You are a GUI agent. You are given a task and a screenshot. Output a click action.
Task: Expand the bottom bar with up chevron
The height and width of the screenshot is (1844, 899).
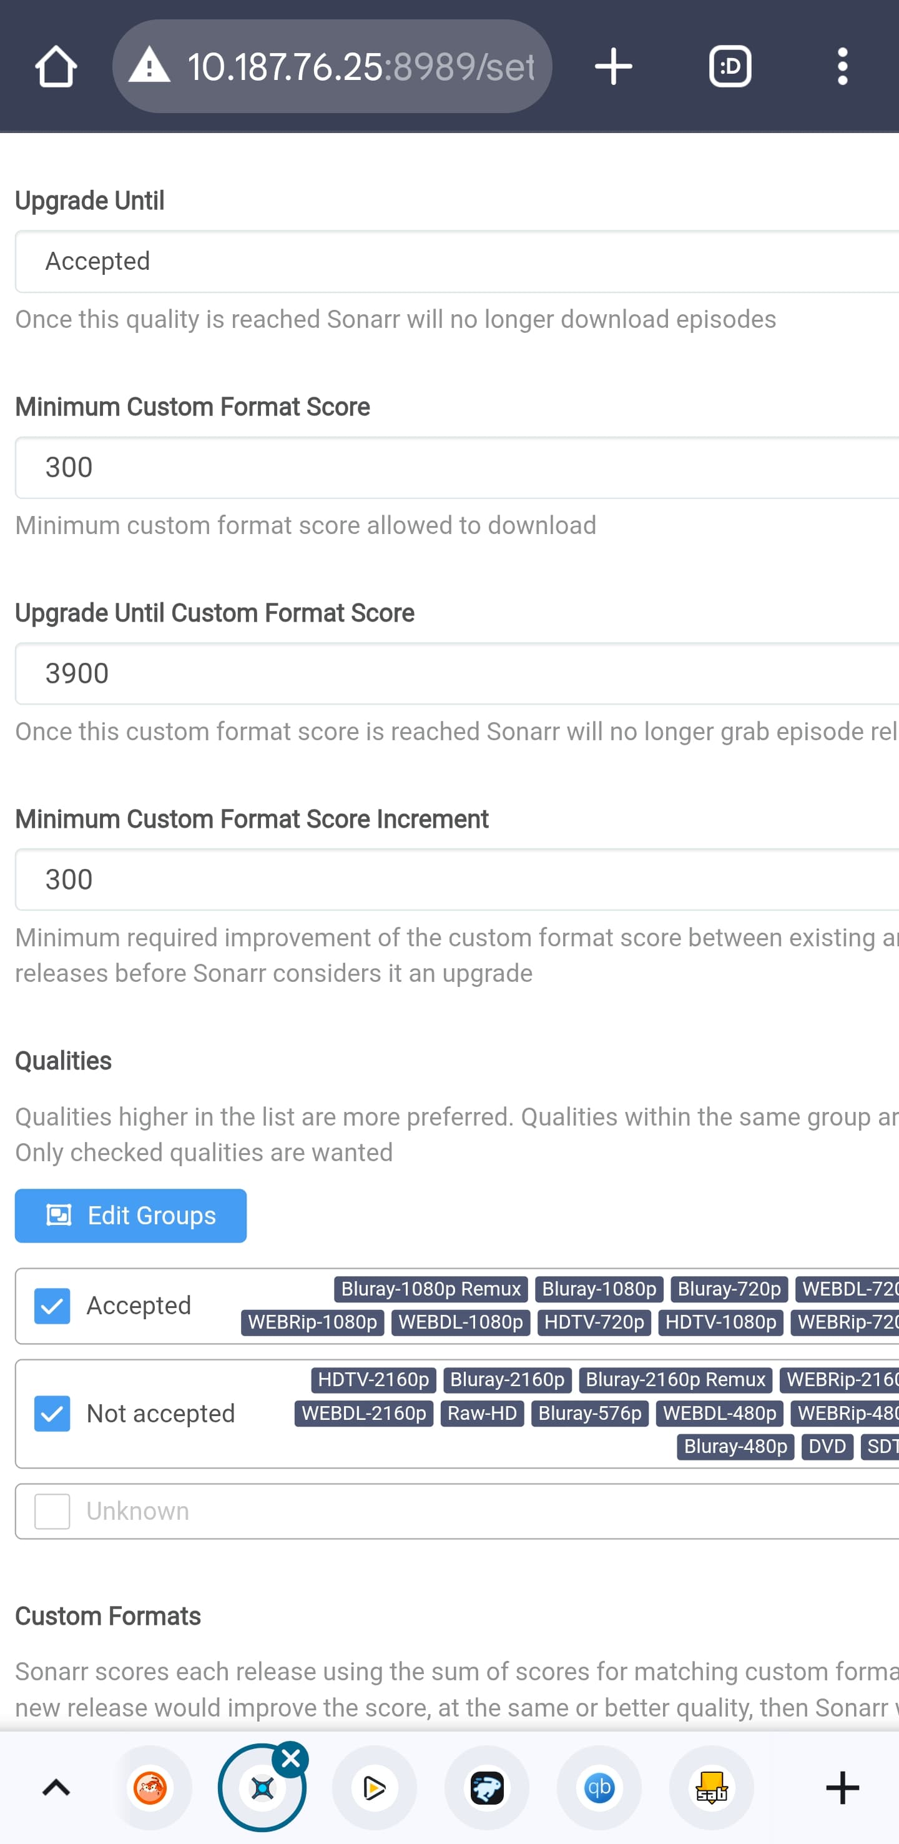pyautogui.click(x=56, y=1788)
